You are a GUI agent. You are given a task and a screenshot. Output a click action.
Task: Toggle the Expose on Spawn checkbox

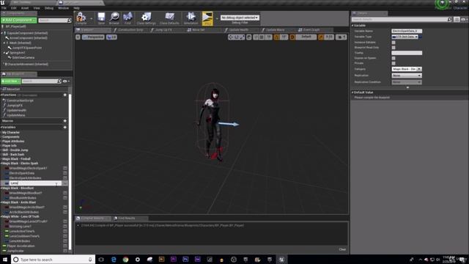(394, 58)
